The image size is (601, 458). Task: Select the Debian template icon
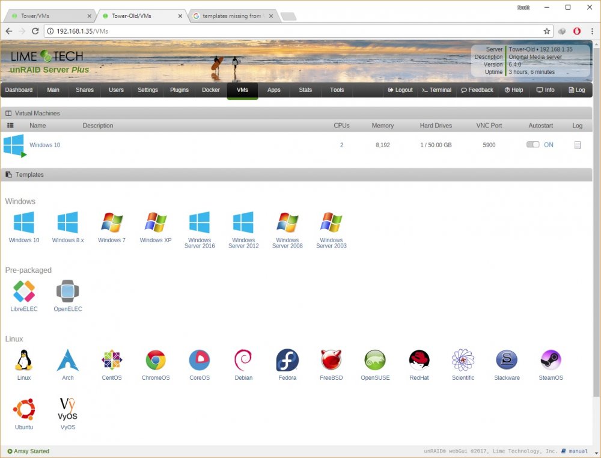(243, 360)
